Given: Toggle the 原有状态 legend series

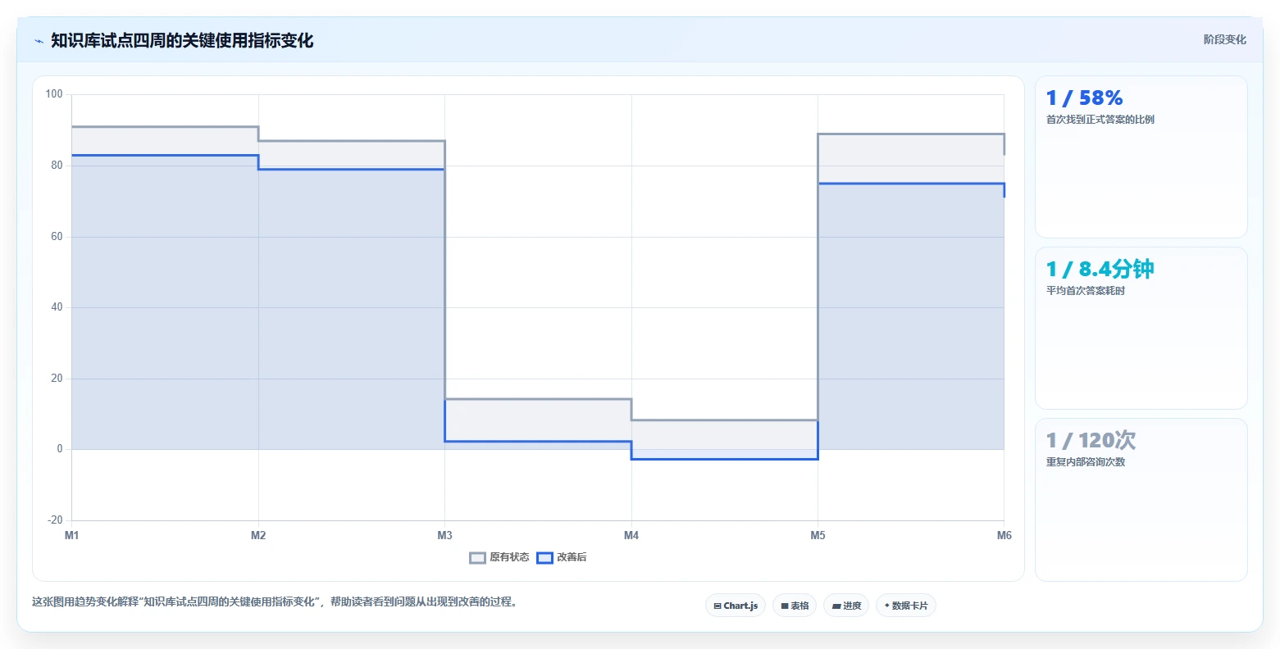Looking at the screenshot, I should pyautogui.click(x=499, y=557).
